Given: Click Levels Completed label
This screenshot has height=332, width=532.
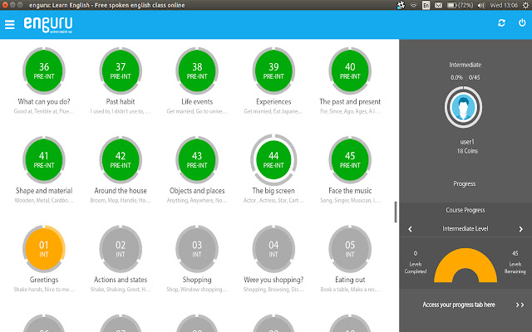Looking at the screenshot, I should click(x=416, y=268).
